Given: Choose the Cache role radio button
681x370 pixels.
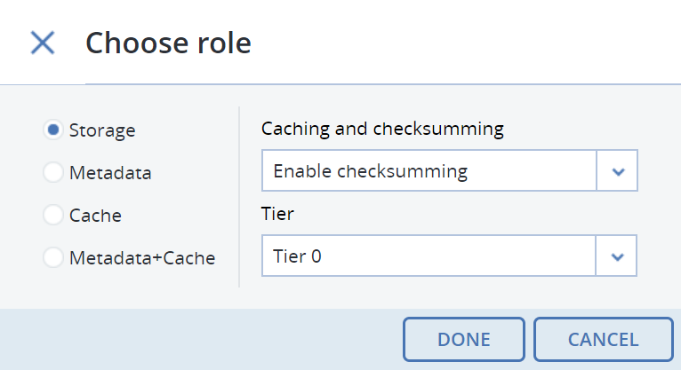Looking at the screenshot, I should (x=53, y=216).
